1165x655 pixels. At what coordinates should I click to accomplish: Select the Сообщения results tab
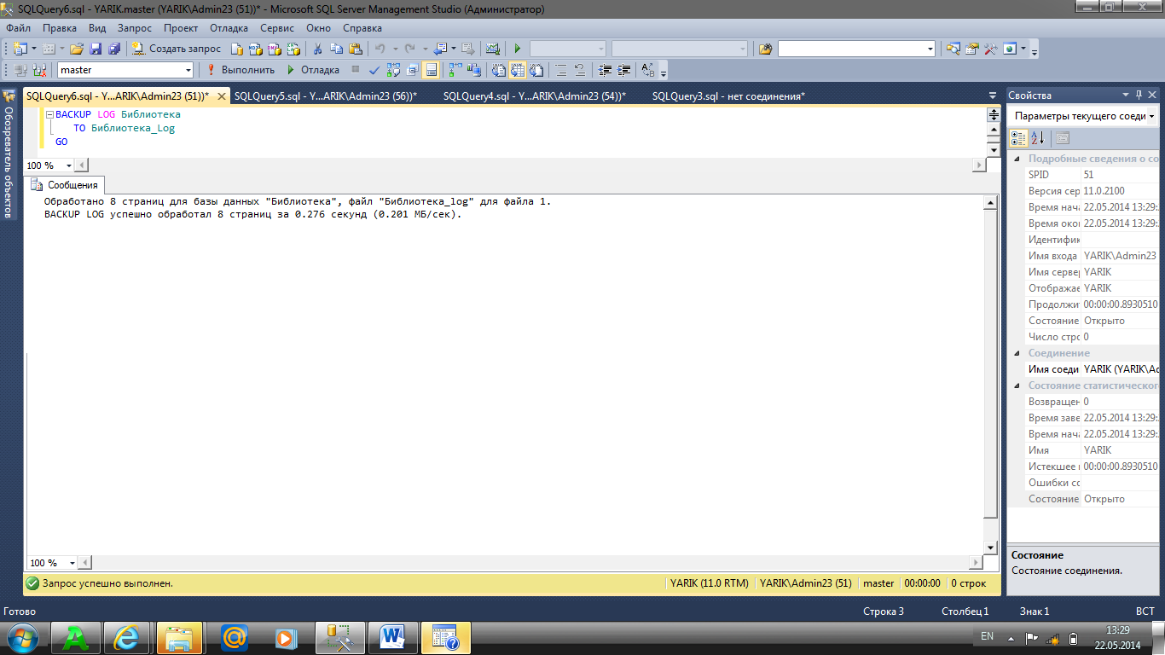pyautogui.click(x=65, y=185)
